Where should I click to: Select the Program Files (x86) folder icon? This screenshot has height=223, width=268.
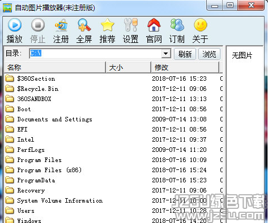click(10, 170)
